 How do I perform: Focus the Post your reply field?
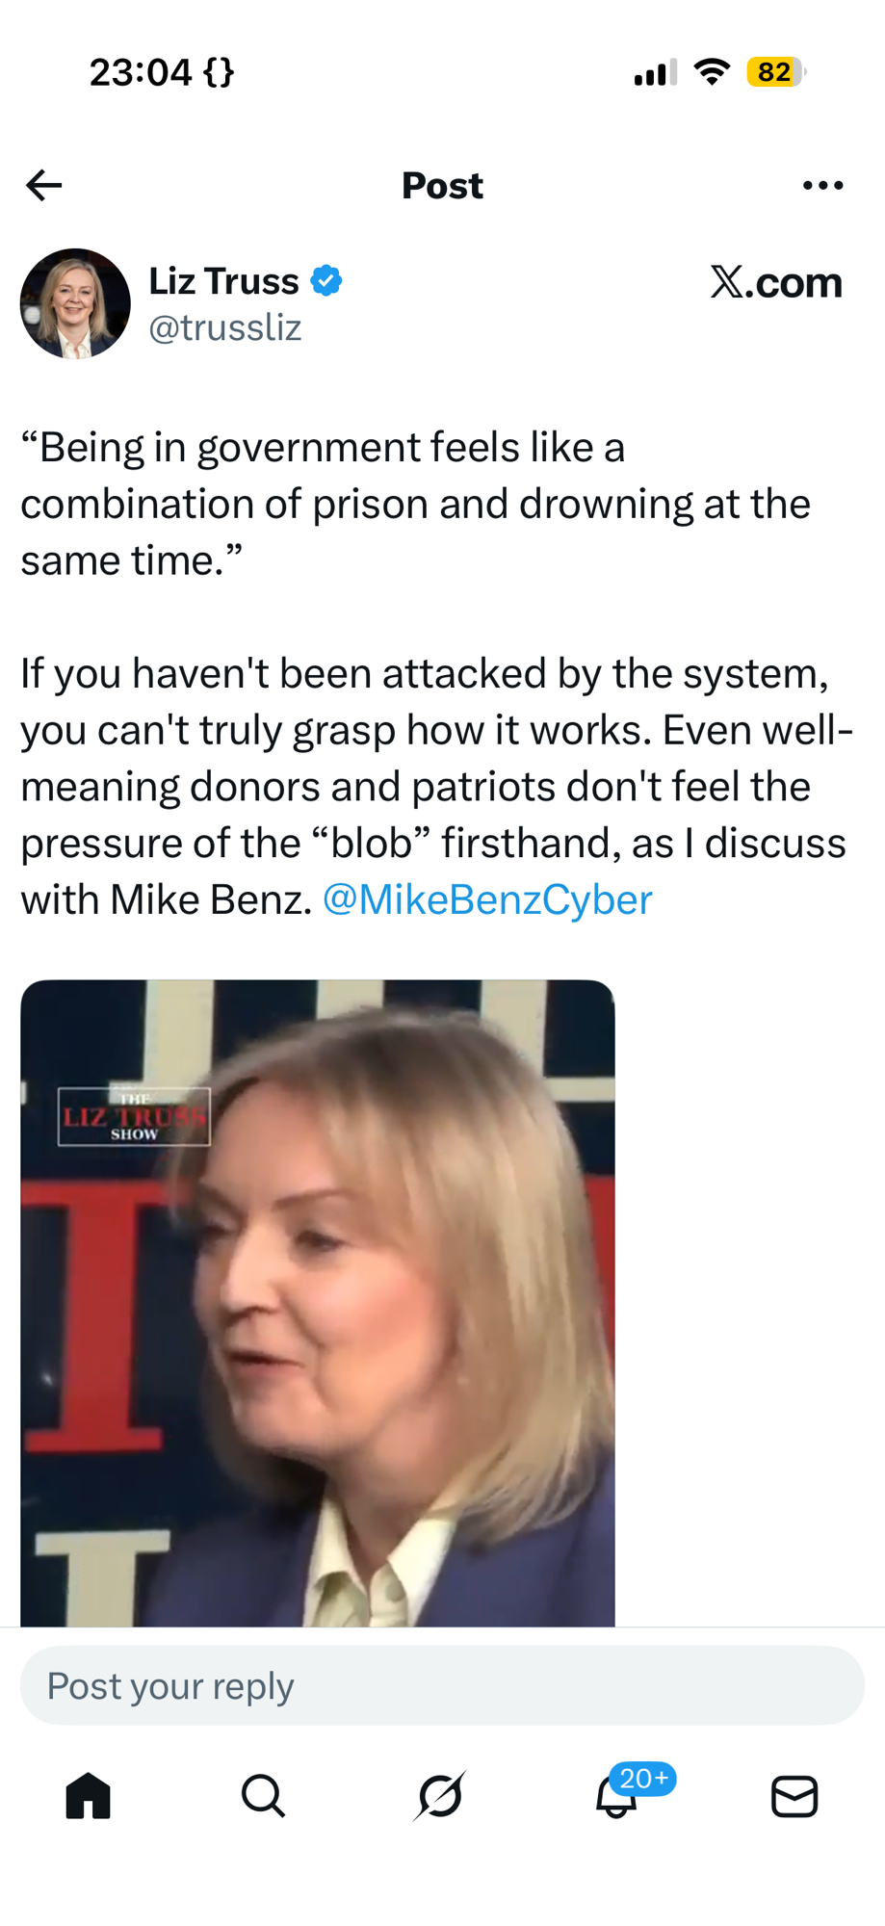tap(442, 1685)
